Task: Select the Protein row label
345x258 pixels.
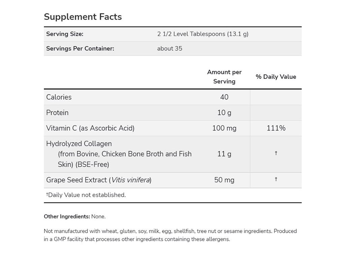Action: pos(57,113)
